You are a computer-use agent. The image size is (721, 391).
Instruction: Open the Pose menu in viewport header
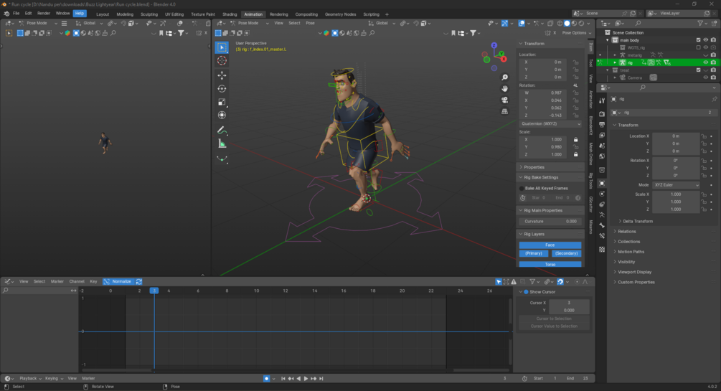311,23
